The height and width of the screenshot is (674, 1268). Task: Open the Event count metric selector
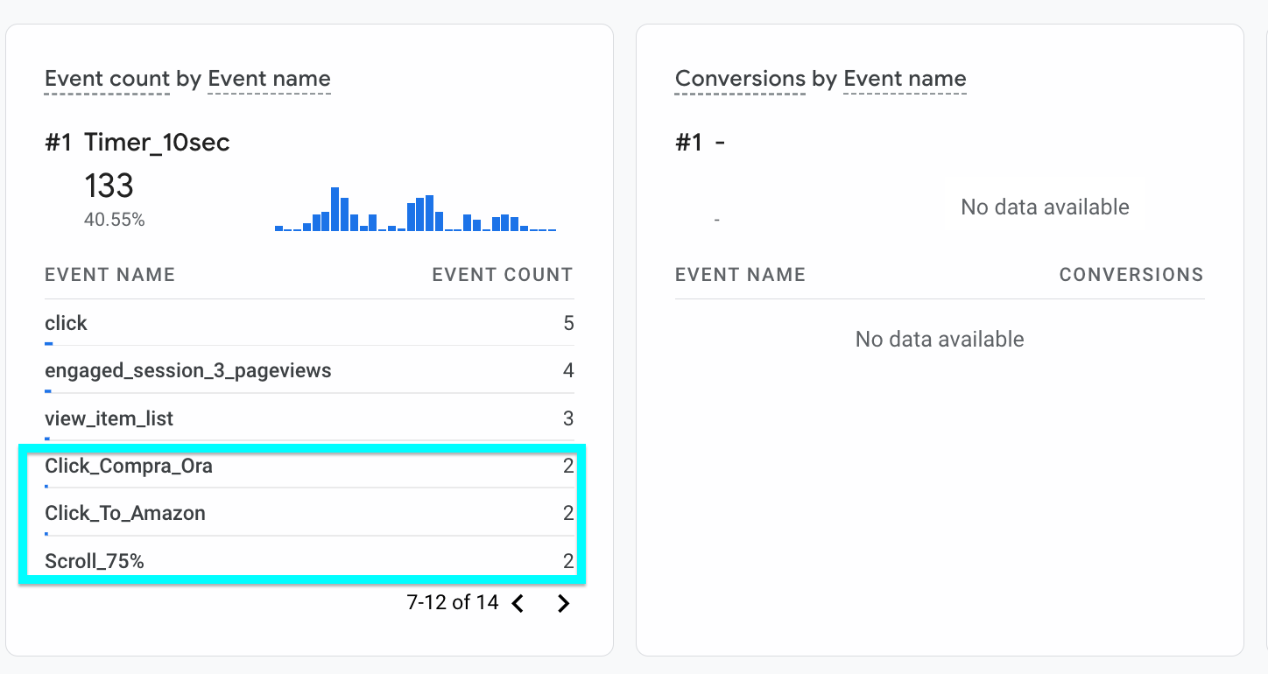point(107,79)
